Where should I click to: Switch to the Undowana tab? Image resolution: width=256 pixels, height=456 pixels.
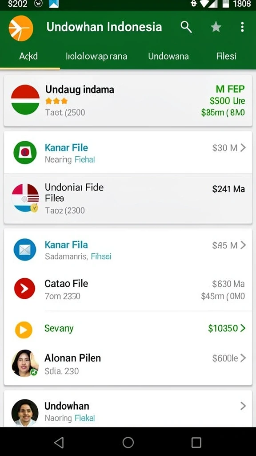[x=168, y=56]
